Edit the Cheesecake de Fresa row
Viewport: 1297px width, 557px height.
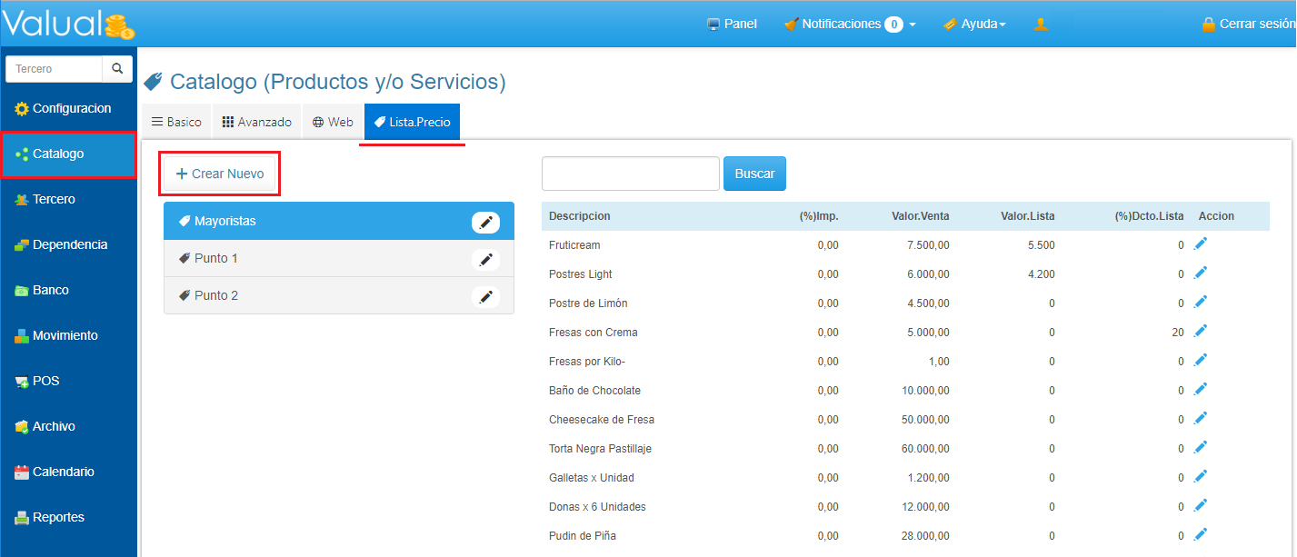1200,419
